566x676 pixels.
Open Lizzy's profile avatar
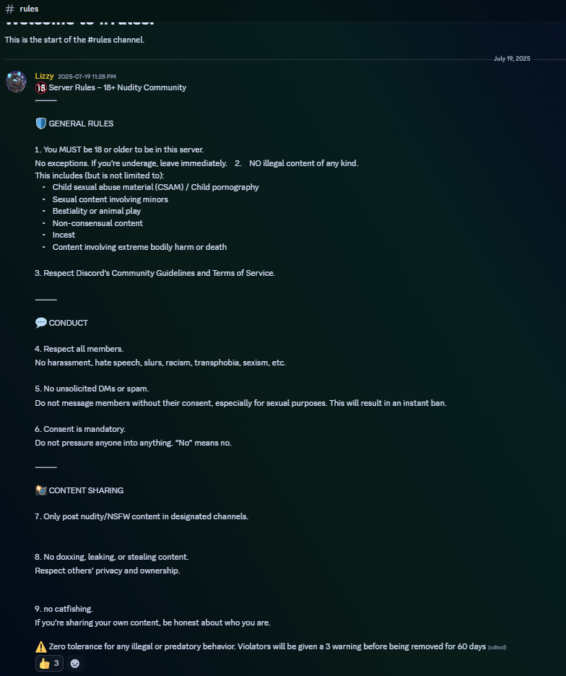17,82
